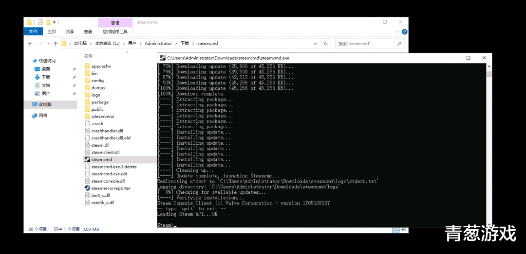Click 用户 in the address breadcrumb

(x=132, y=44)
